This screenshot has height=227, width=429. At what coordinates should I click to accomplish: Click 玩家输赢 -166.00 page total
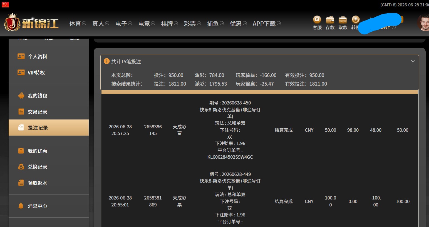pyautogui.click(x=256, y=75)
